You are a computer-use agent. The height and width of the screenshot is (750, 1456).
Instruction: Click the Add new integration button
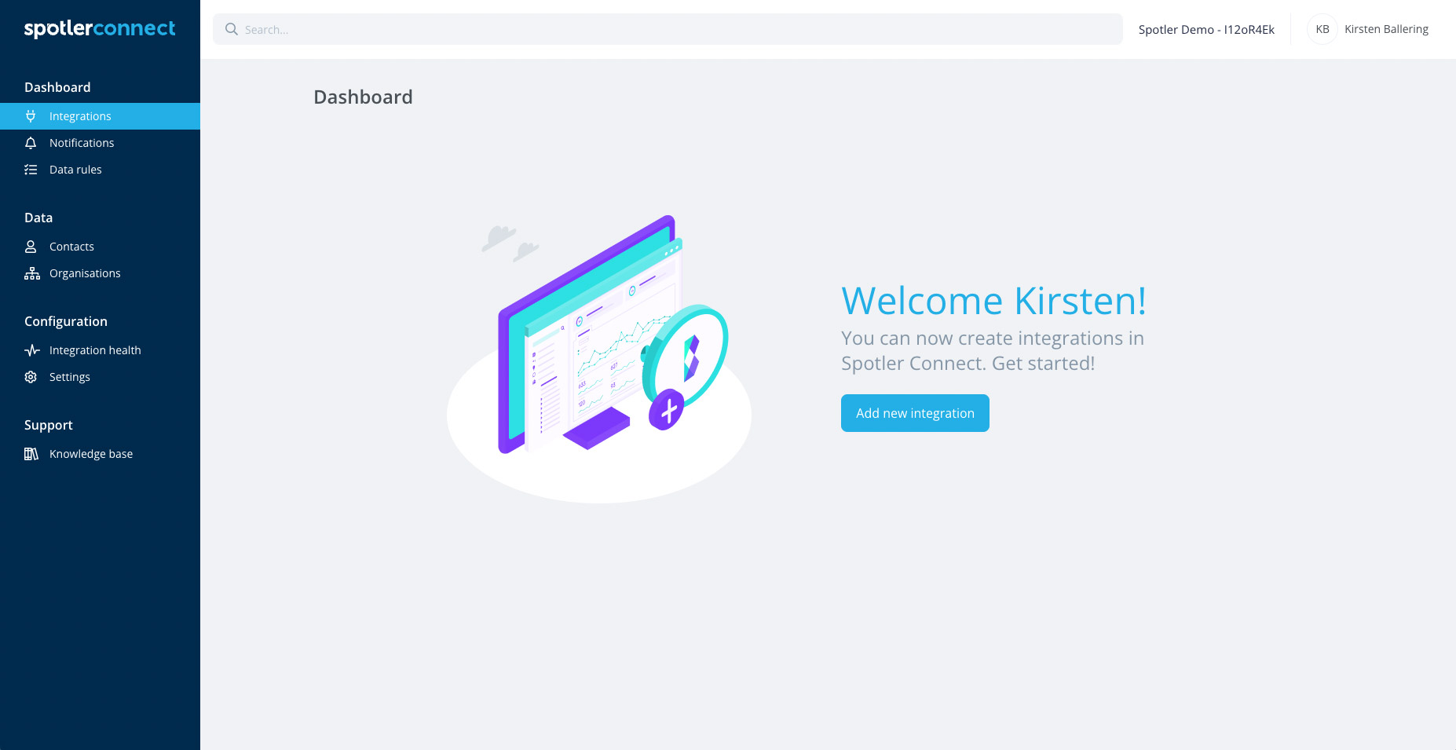pos(915,413)
